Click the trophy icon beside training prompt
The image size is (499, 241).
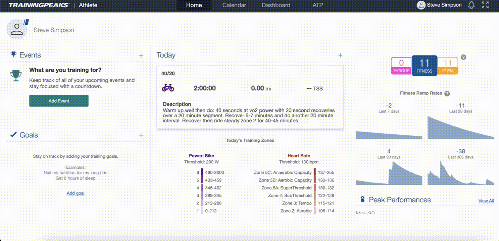point(16,76)
